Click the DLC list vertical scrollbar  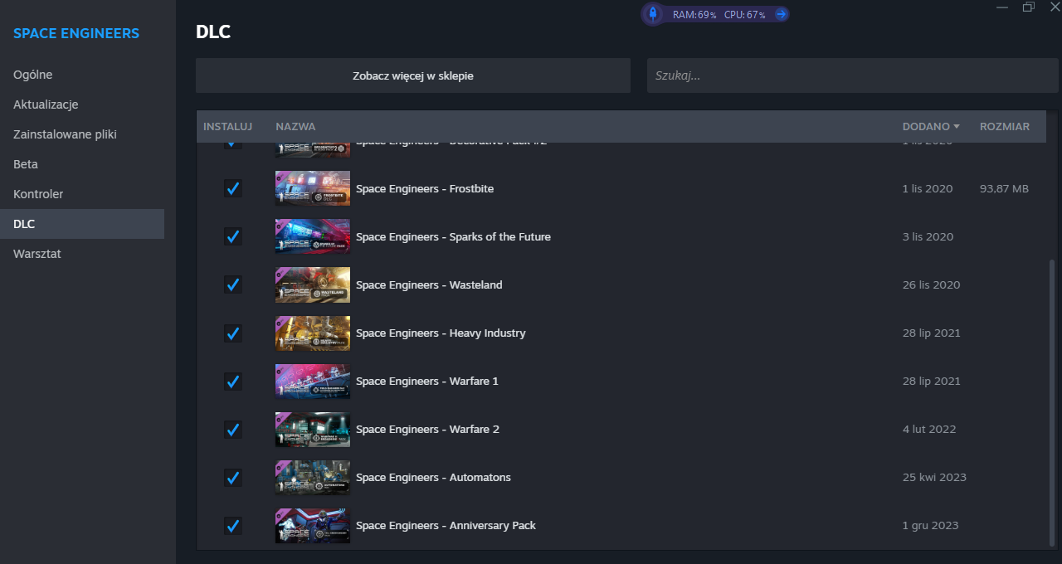[x=1053, y=398]
